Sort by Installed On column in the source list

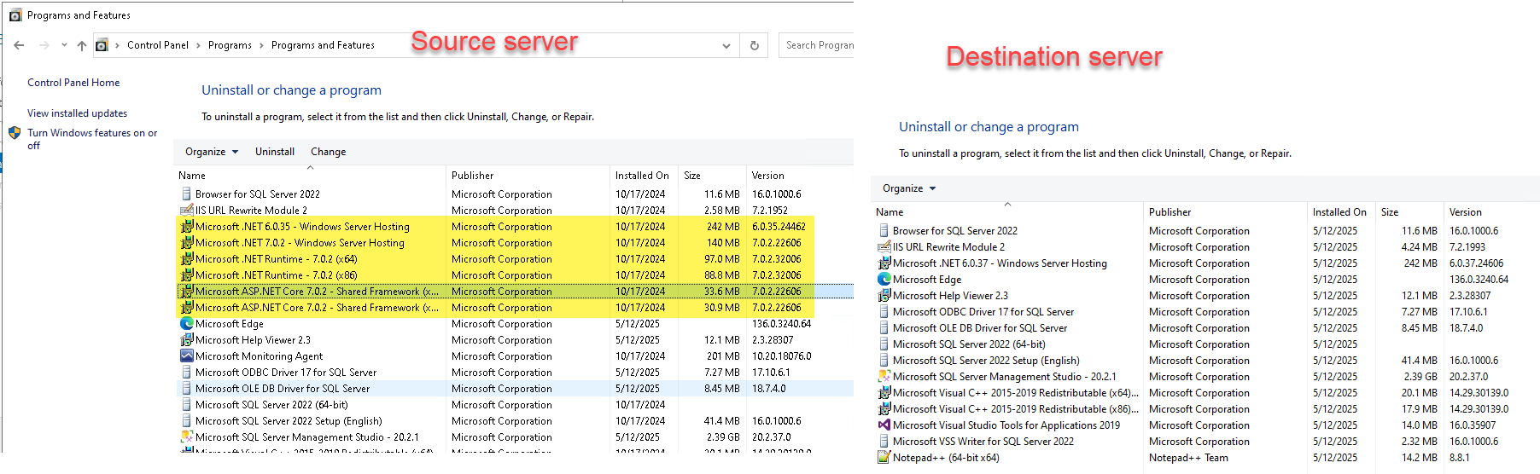(644, 176)
